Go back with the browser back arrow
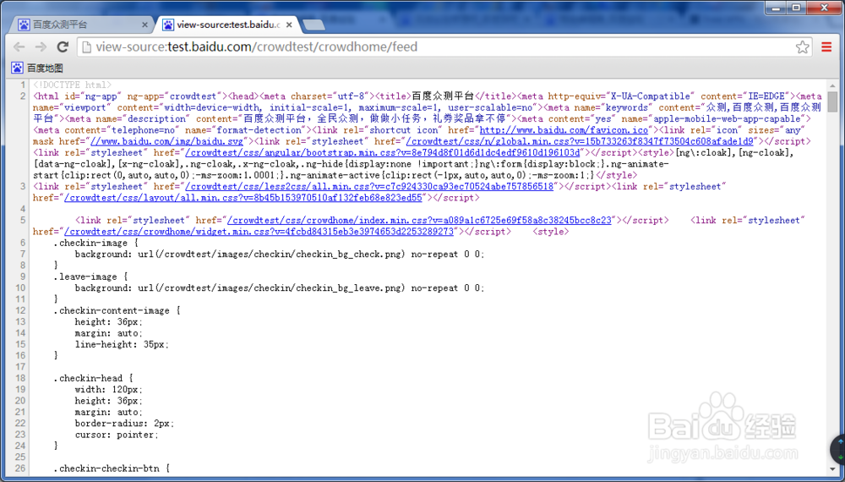 tap(19, 47)
